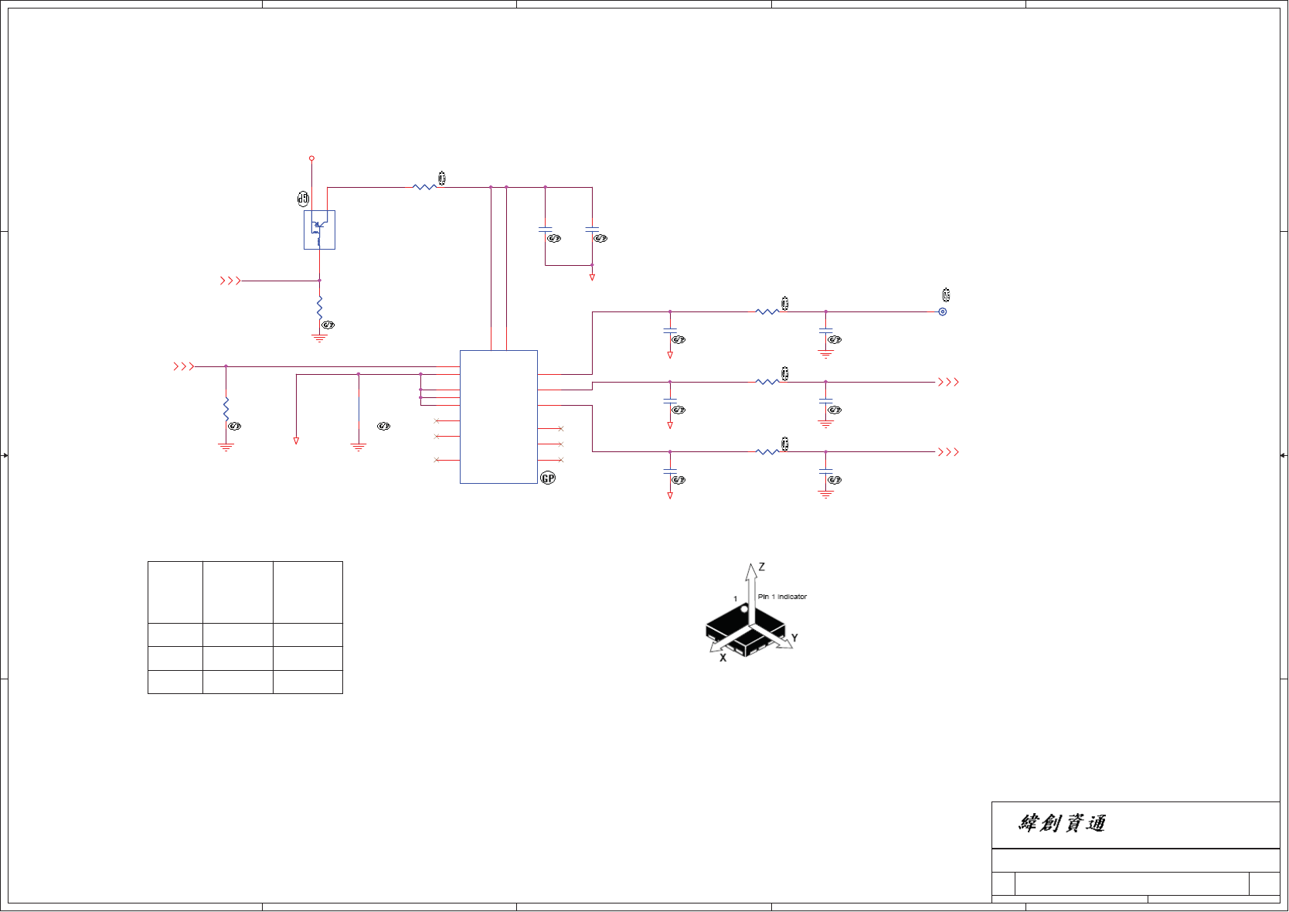The height and width of the screenshot is (912, 1289).
Task: Select the first capacitor on the top output line
Action: click(670, 331)
